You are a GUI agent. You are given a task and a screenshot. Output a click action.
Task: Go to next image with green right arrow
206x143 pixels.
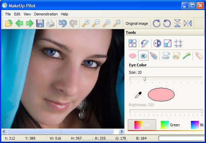(29, 23)
